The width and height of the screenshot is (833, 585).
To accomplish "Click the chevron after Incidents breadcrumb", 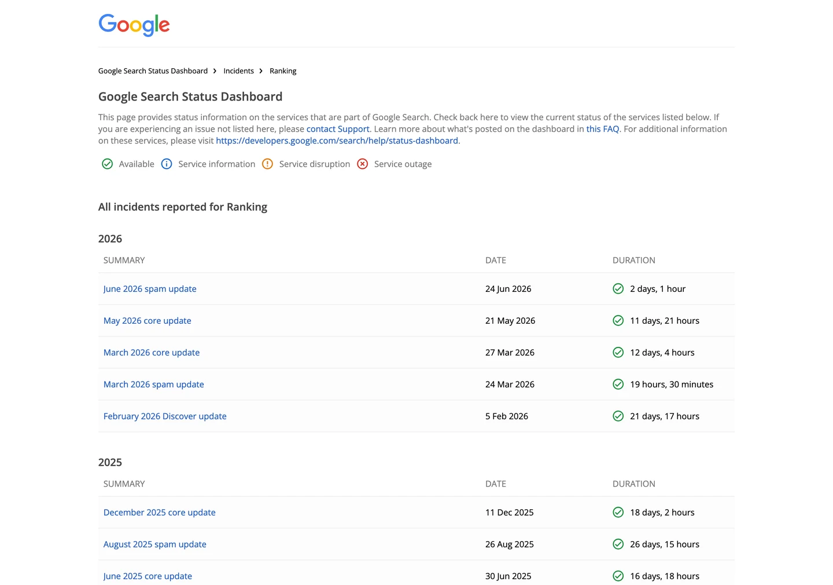I will click(261, 71).
